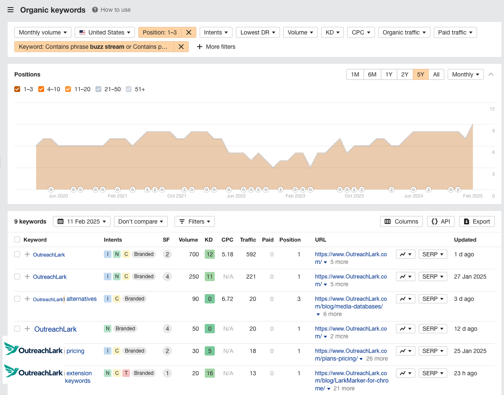
Task: Switch chart range to 6M
Action: pos(372,74)
